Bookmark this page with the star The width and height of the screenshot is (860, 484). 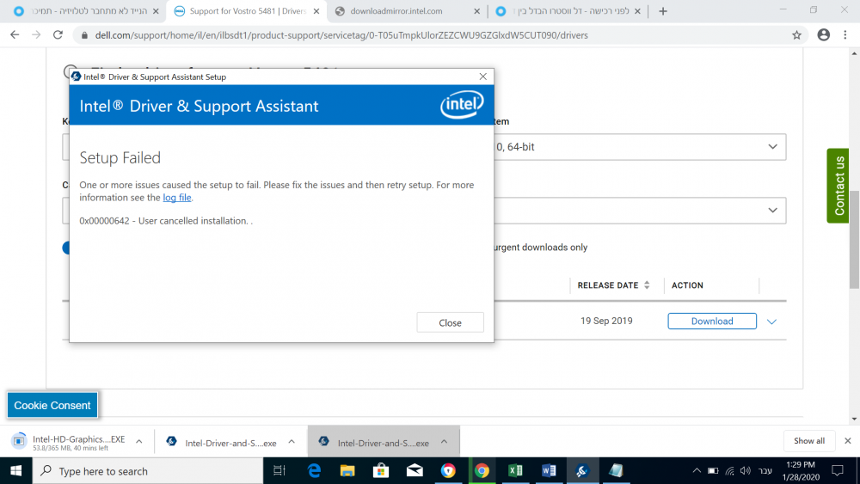point(796,35)
